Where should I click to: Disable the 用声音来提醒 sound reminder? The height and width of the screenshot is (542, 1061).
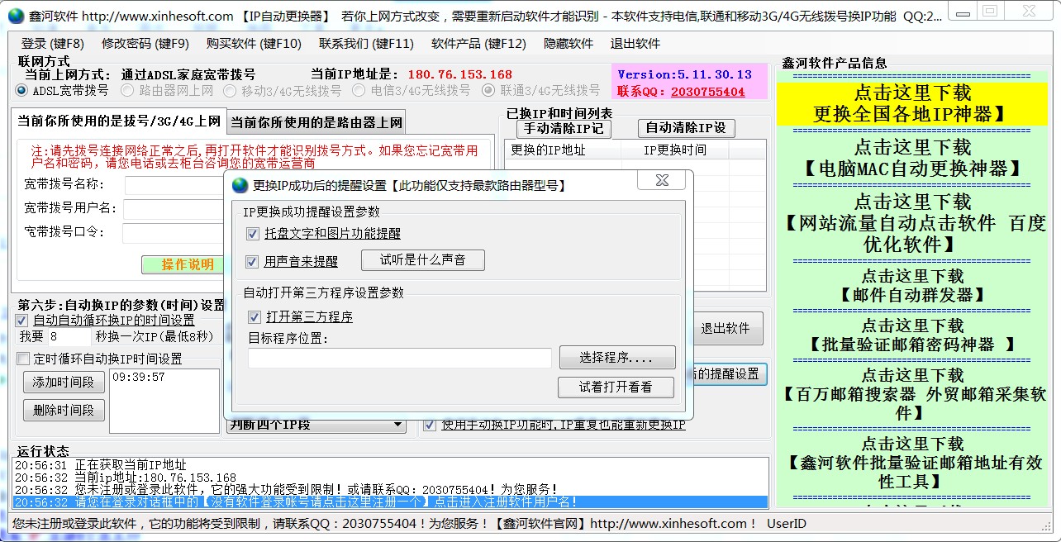pos(253,260)
